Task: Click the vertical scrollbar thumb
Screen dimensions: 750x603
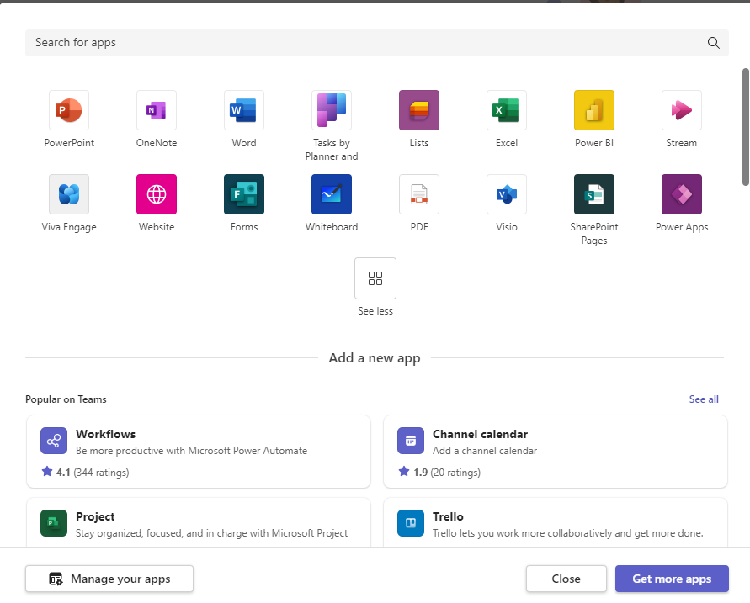Action: pyautogui.click(x=745, y=126)
